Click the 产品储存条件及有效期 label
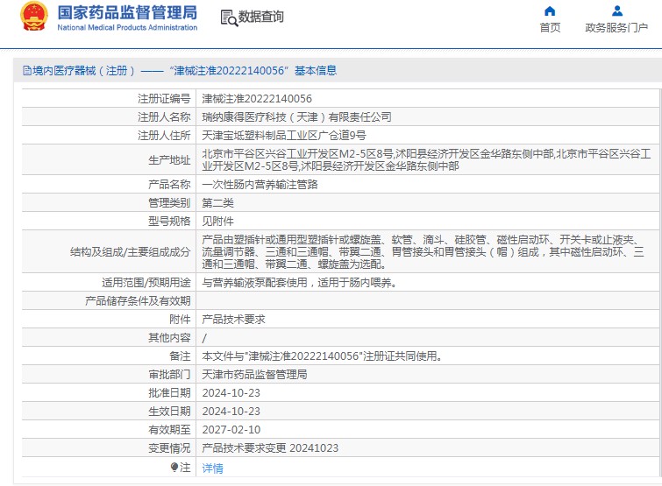The image size is (662, 486). point(138,301)
